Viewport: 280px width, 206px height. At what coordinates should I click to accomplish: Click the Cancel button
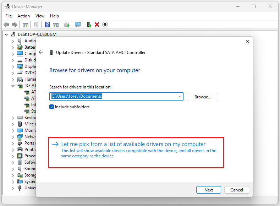click(x=236, y=190)
